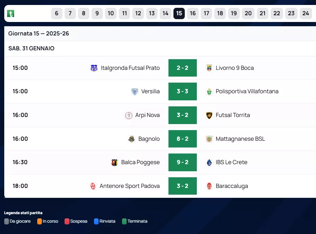
Task: Click the Italgronda Futsal Prato team crest
Action: pos(94,68)
